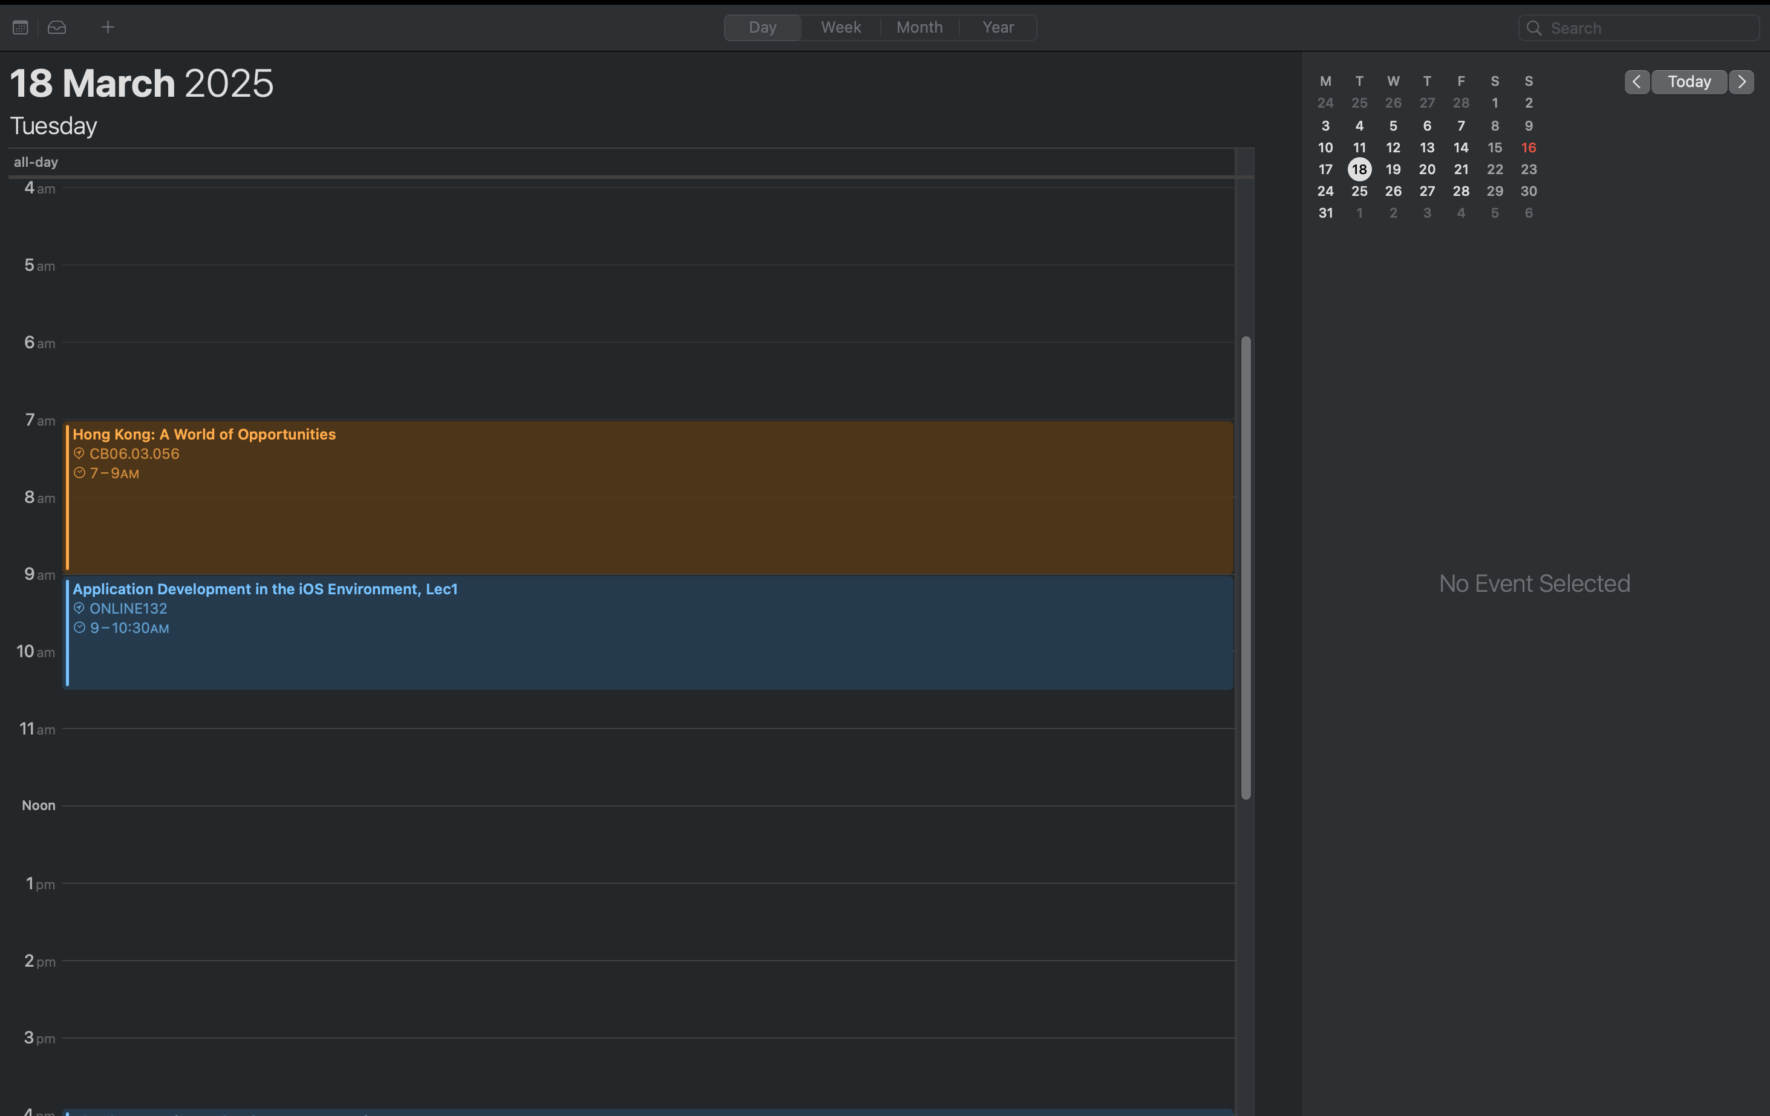
Task: Click the search magnifier icon
Action: (x=1533, y=28)
